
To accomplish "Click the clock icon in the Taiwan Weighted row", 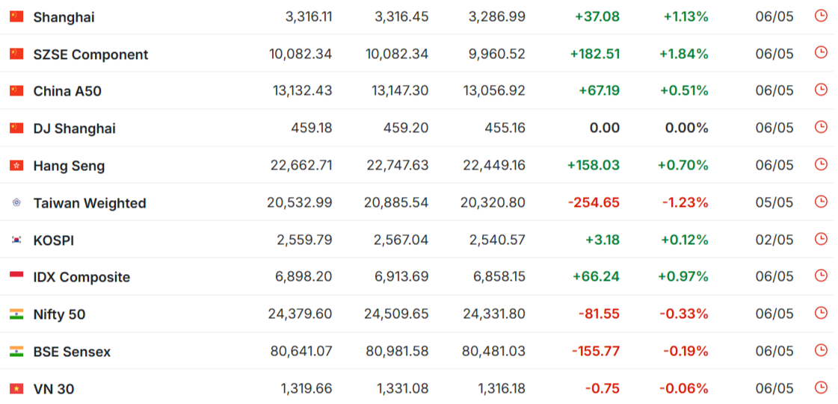I will pyautogui.click(x=820, y=202).
